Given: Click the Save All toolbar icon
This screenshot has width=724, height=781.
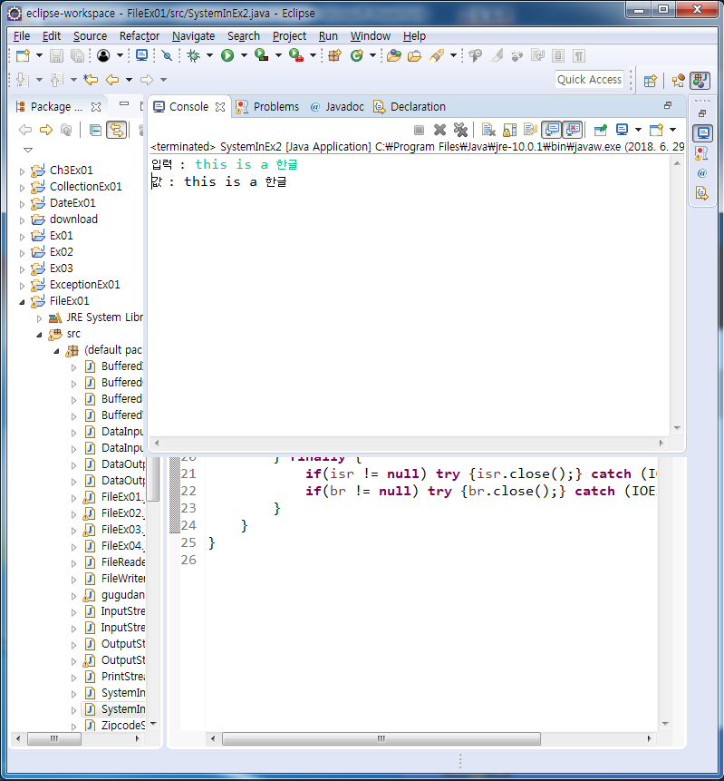Looking at the screenshot, I should tap(77, 56).
